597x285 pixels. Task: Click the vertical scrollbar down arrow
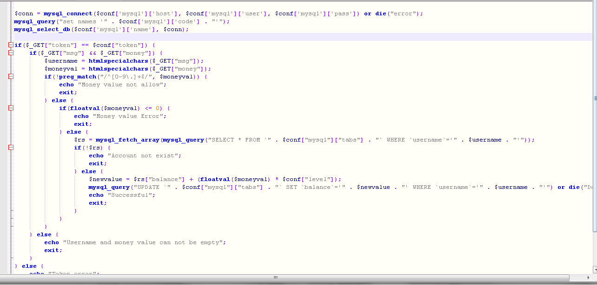(x=595, y=269)
